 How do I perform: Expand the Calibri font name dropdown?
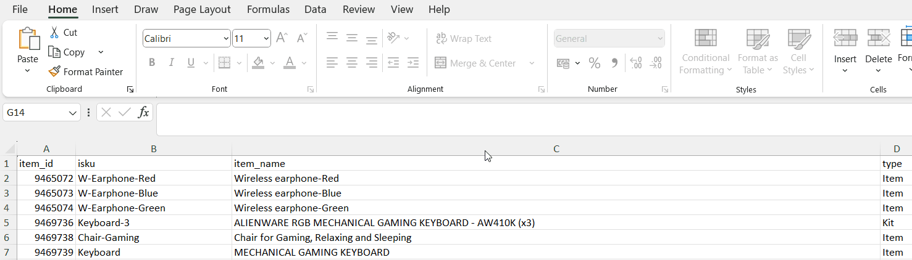coord(226,39)
